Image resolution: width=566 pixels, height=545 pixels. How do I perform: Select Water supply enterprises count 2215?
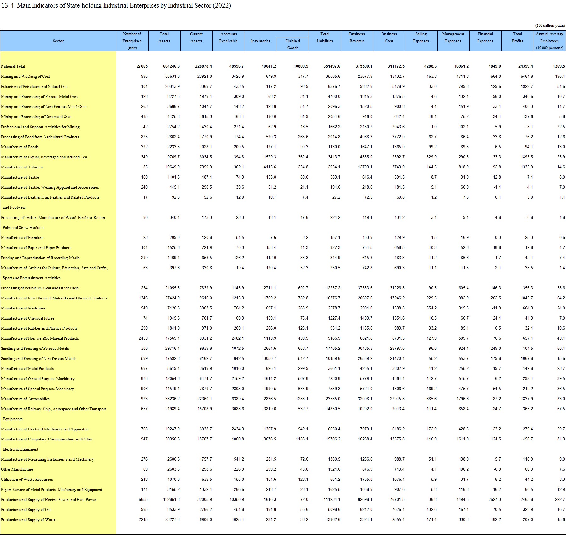pos(143,520)
